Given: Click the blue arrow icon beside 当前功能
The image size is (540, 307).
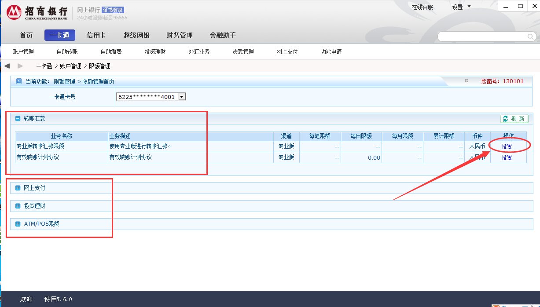Looking at the screenshot, I should pyautogui.click(x=18, y=81).
